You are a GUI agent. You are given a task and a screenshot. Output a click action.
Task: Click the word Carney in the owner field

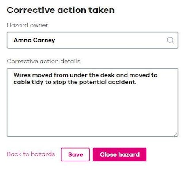[44, 40]
